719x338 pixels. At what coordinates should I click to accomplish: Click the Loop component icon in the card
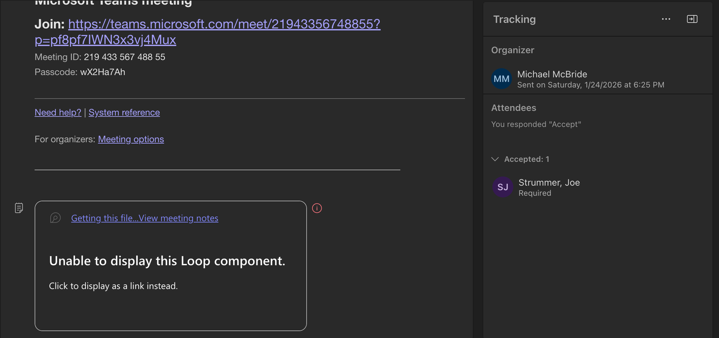click(55, 218)
